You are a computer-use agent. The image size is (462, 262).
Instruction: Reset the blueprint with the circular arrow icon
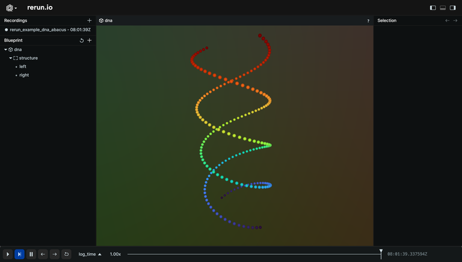[x=82, y=40]
